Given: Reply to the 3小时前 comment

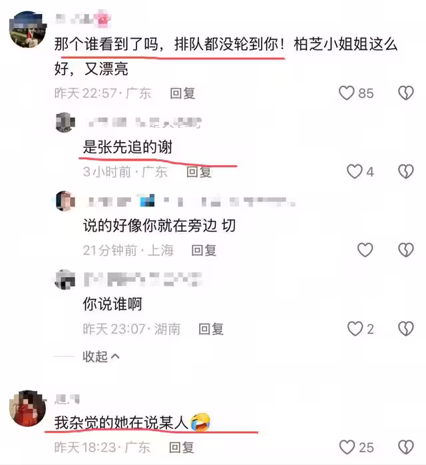Looking at the screenshot, I should (x=199, y=172).
